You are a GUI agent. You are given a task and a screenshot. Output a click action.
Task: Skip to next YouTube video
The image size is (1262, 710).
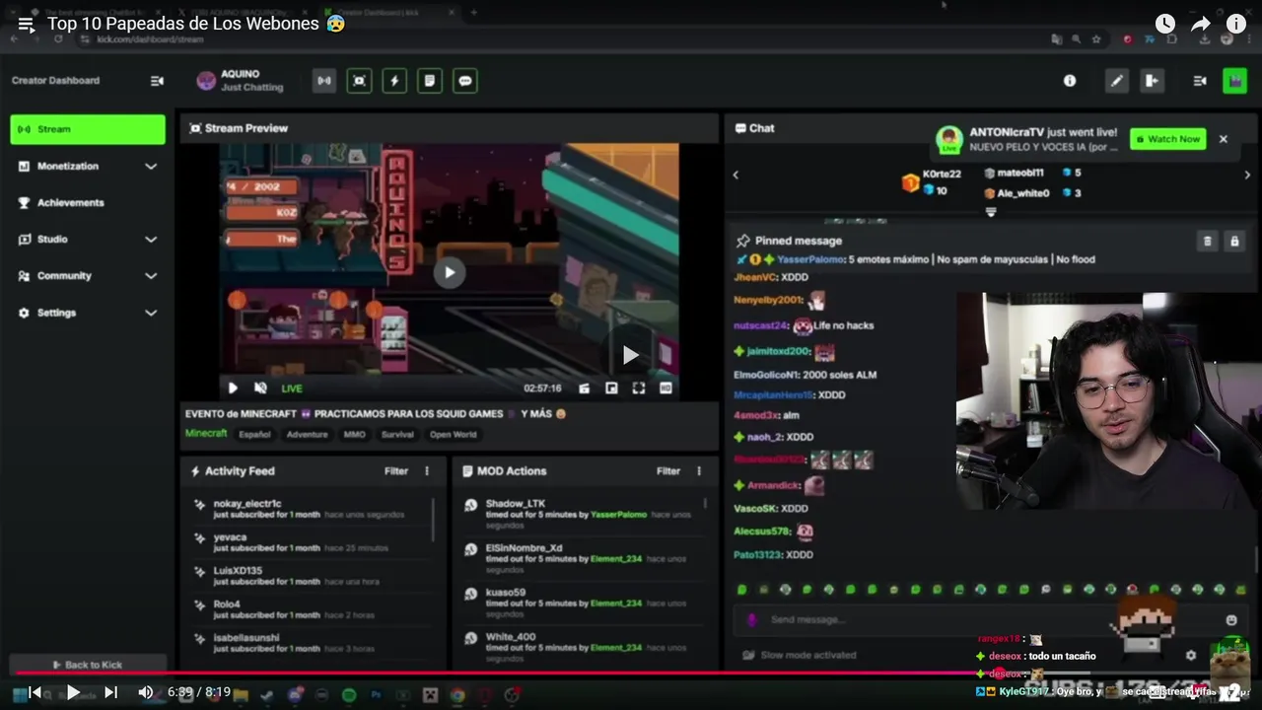[x=110, y=692]
